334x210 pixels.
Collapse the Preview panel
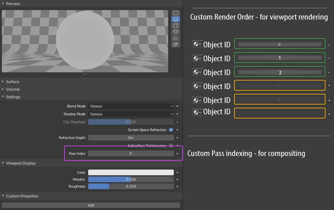click(x=3, y=3)
